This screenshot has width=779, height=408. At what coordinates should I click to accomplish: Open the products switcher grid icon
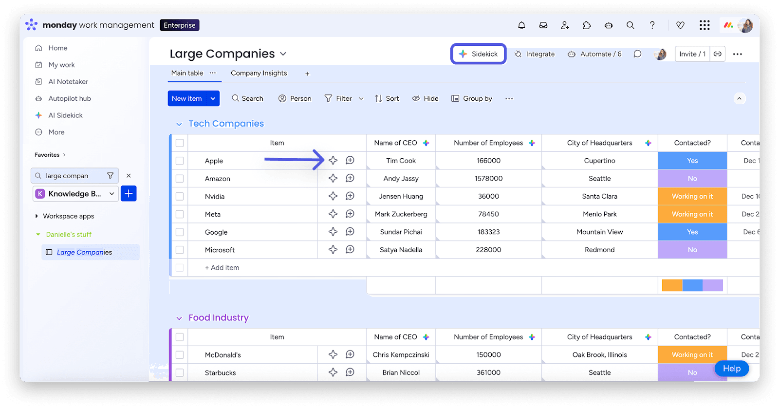(705, 25)
